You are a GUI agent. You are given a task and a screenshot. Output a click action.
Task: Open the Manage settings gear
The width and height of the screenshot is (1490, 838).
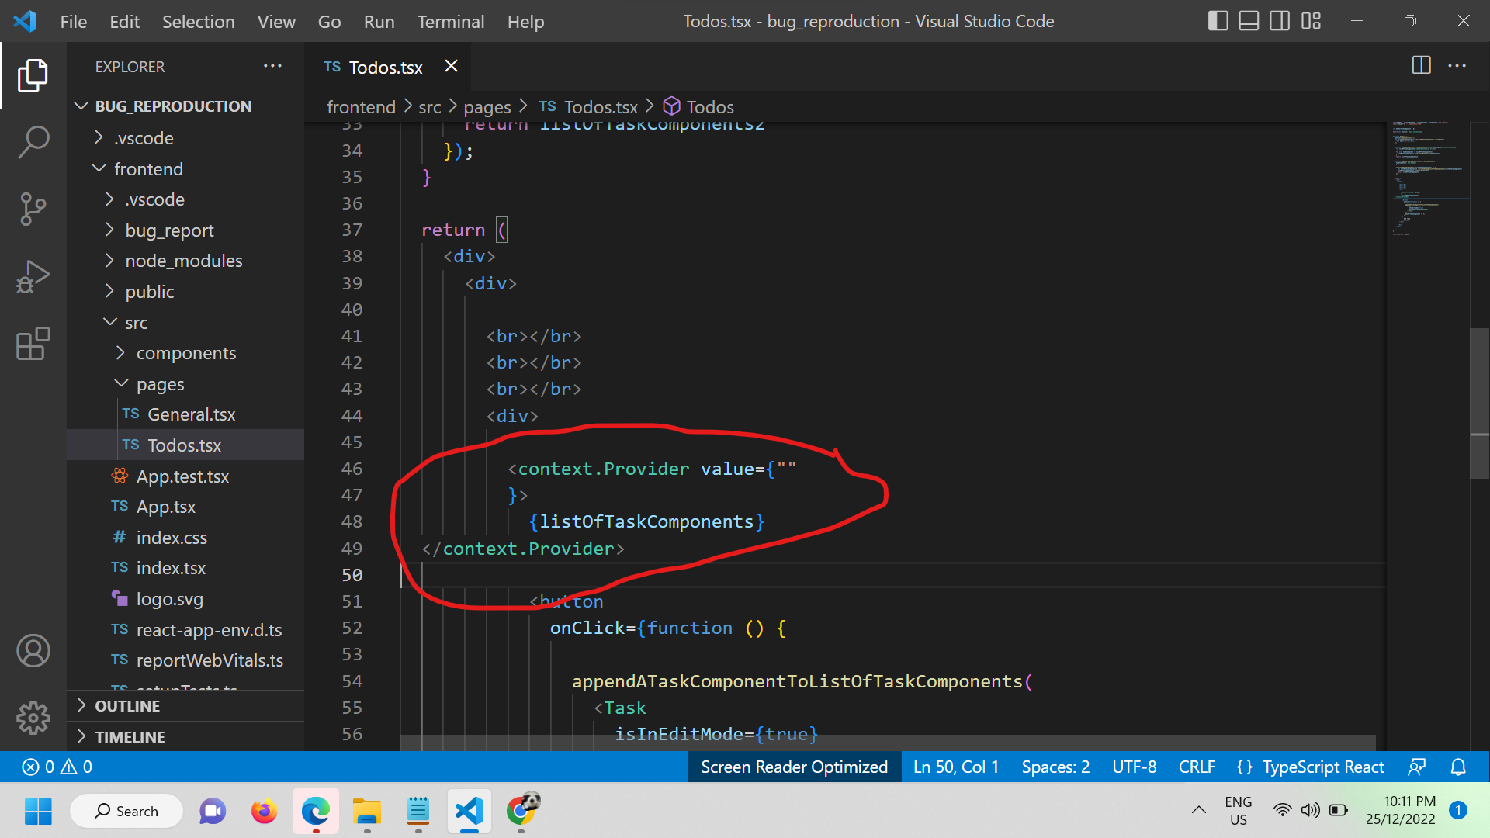tap(33, 718)
